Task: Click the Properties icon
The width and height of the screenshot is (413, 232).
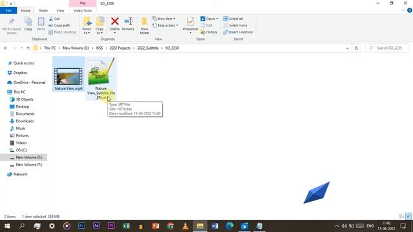Action: coord(190,21)
